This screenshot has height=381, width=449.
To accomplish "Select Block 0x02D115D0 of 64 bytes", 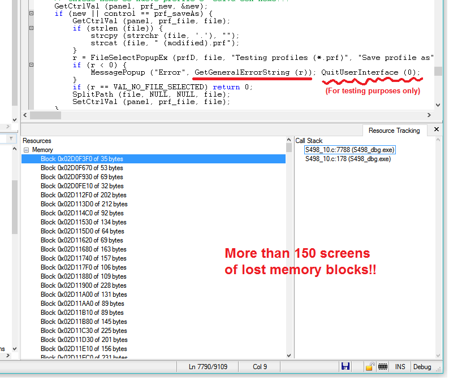I will click(83, 232).
